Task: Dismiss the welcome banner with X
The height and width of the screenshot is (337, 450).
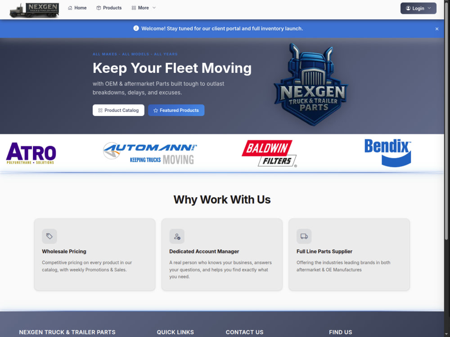Action: point(437,29)
